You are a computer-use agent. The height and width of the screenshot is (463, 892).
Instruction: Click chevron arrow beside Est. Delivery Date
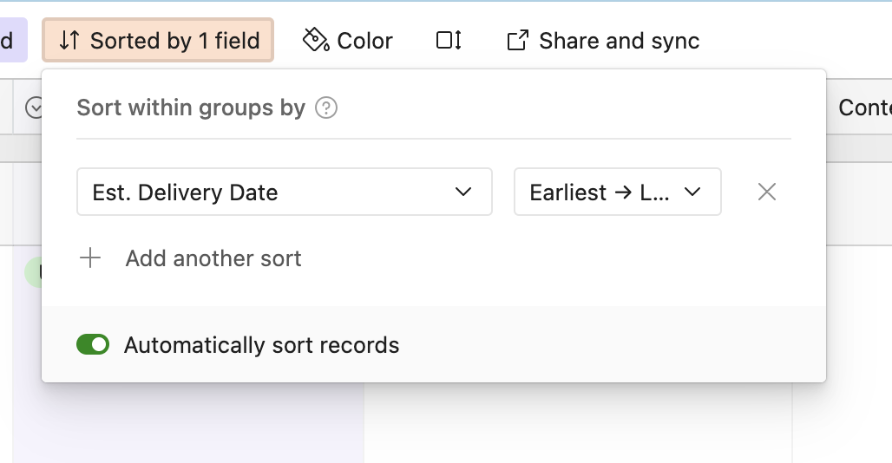click(463, 192)
